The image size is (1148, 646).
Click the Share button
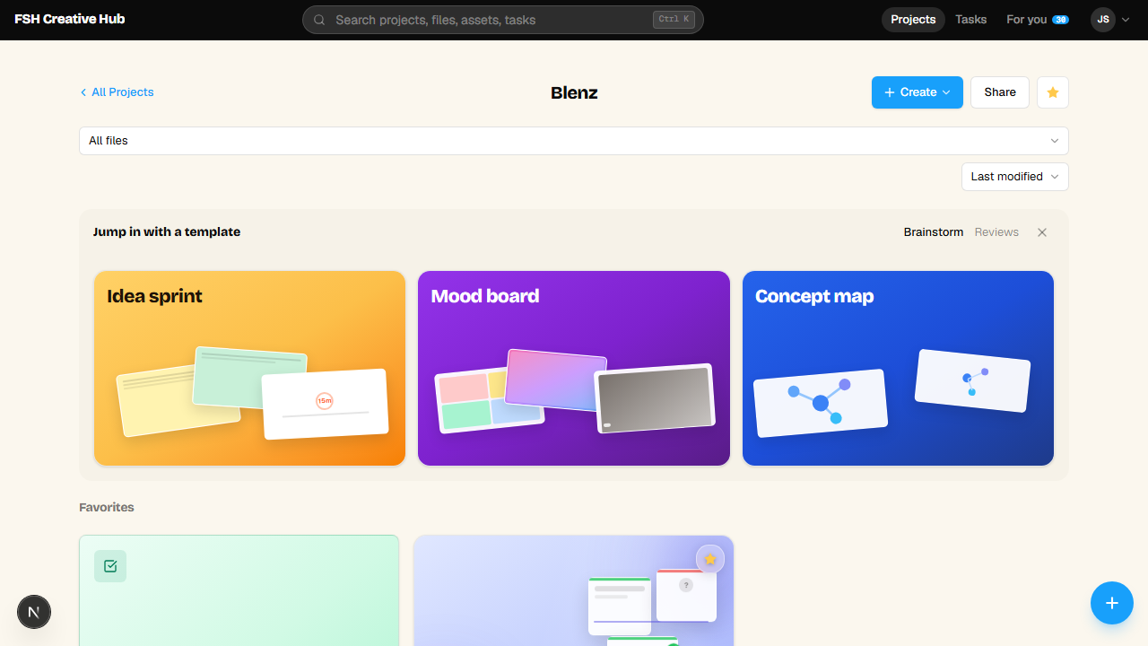coord(1000,92)
